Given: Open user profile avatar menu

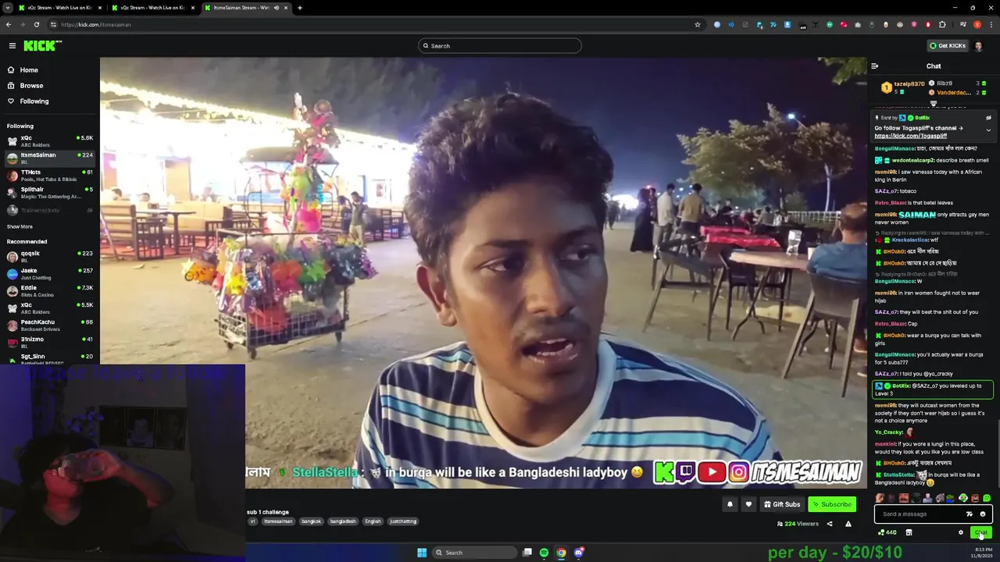Looking at the screenshot, I should 980,46.
